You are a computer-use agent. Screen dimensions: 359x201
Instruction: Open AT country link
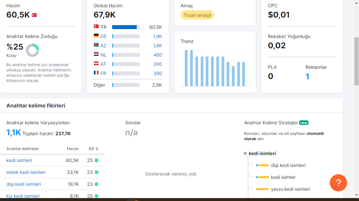(103, 64)
